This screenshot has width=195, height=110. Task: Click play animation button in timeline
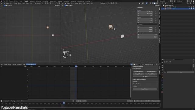[x=82, y=101]
